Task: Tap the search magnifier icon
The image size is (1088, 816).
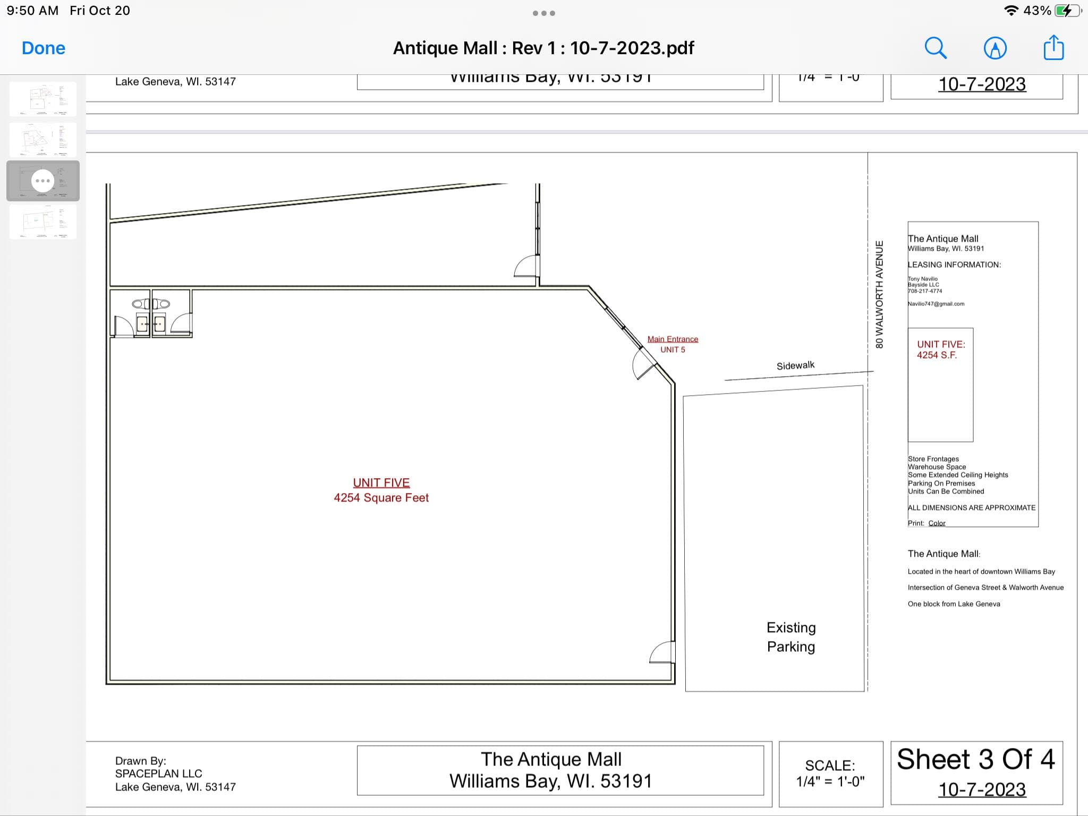Action: click(936, 48)
